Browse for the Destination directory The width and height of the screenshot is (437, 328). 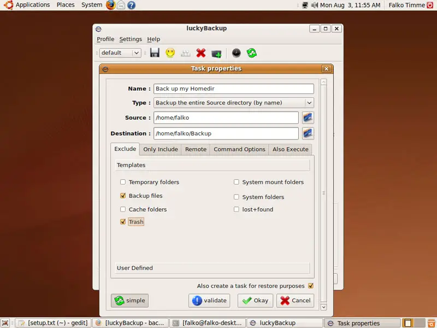(308, 133)
